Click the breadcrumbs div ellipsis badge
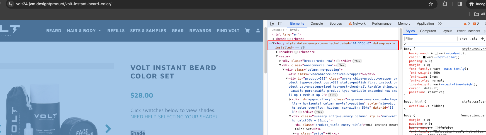Viewport: 486px width, 135px height. coord(338,61)
